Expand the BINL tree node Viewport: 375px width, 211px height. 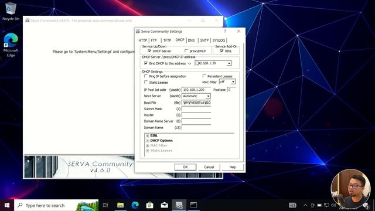(148, 135)
